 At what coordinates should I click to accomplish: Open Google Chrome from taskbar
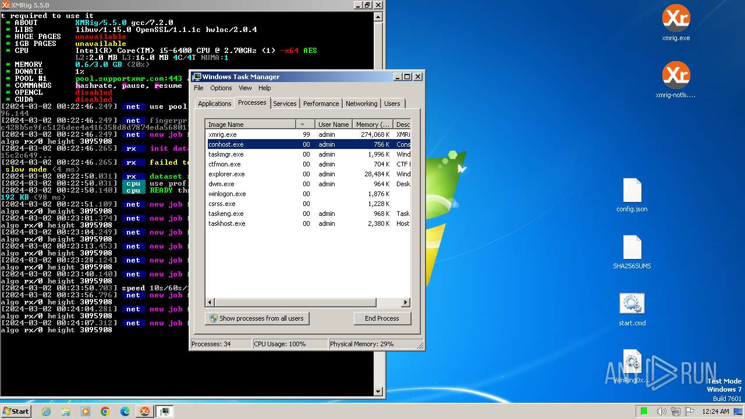105,411
